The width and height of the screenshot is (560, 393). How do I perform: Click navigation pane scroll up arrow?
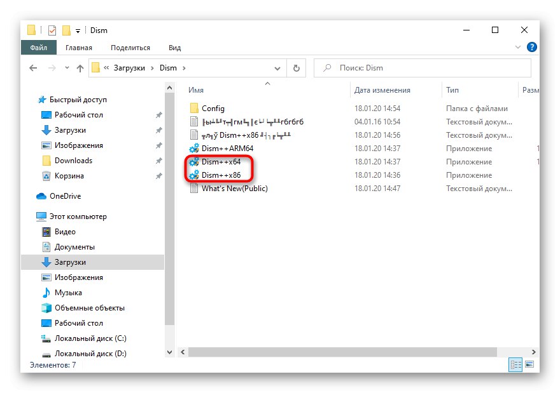click(x=170, y=88)
